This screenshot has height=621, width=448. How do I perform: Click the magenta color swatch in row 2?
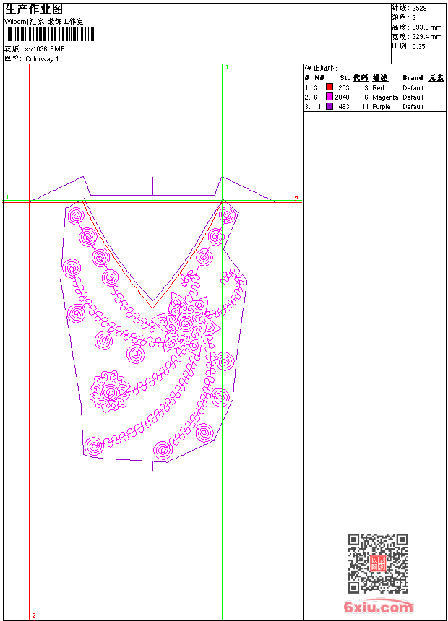(329, 97)
